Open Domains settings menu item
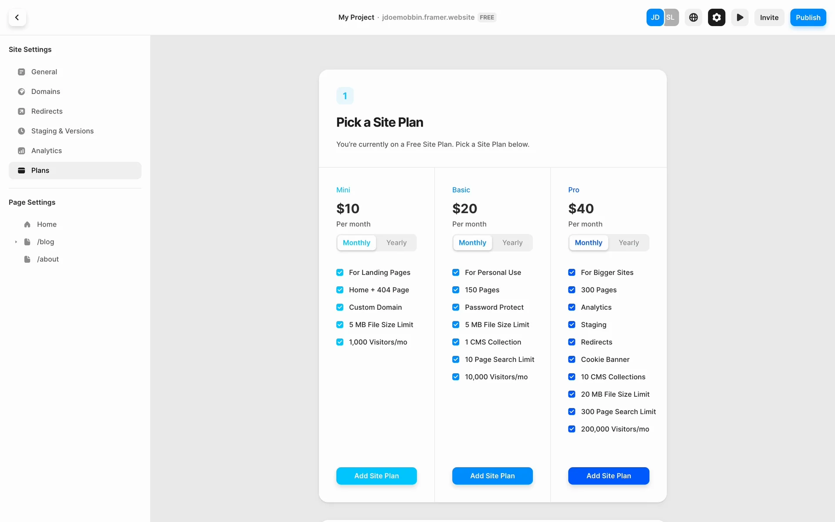835x522 pixels. point(46,91)
